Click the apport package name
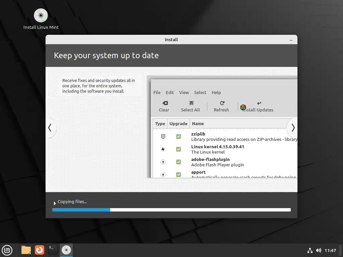This screenshot has width=343, height=257. 198,172
